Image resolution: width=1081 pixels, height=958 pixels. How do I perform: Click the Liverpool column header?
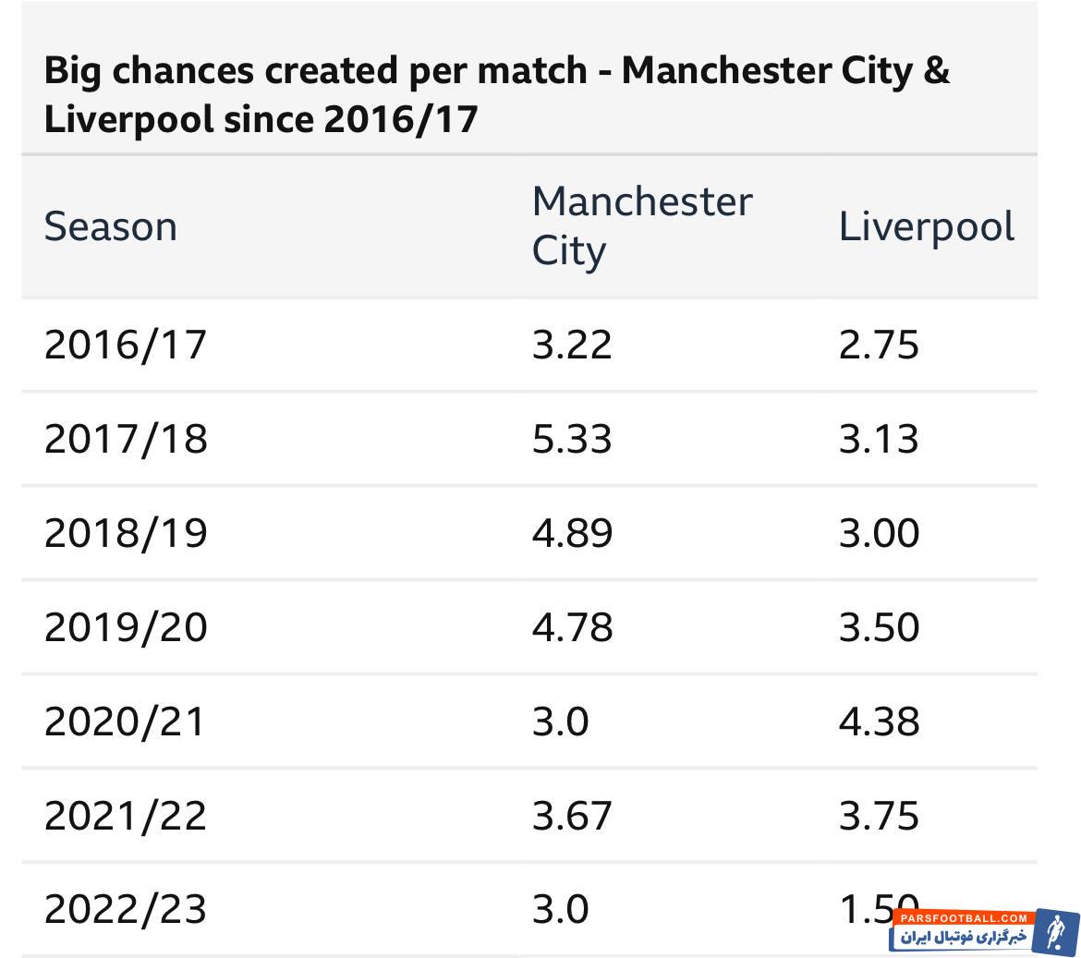[x=926, y=226]
